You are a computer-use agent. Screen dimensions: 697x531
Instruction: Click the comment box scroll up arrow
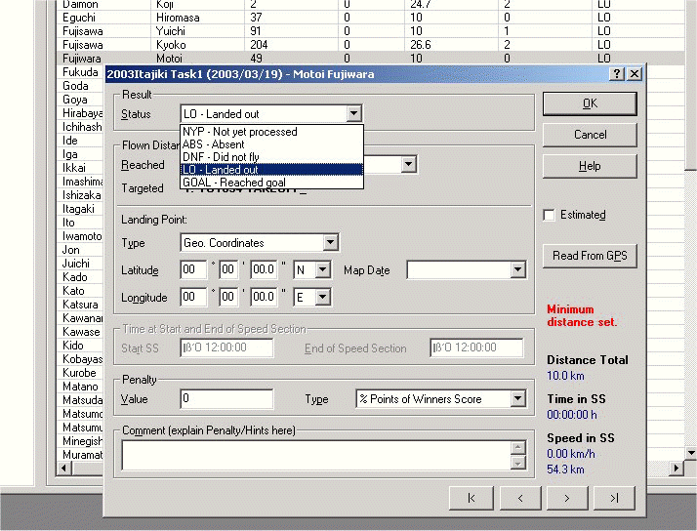click(517, 447)
